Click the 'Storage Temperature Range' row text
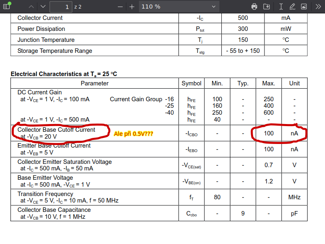Image resolution: width=325 pixels, height=244 pixels. pyautogui.click(x=55, y=51)
